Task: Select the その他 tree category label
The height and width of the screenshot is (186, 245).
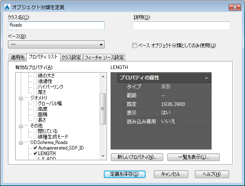Action: point(36,126)
